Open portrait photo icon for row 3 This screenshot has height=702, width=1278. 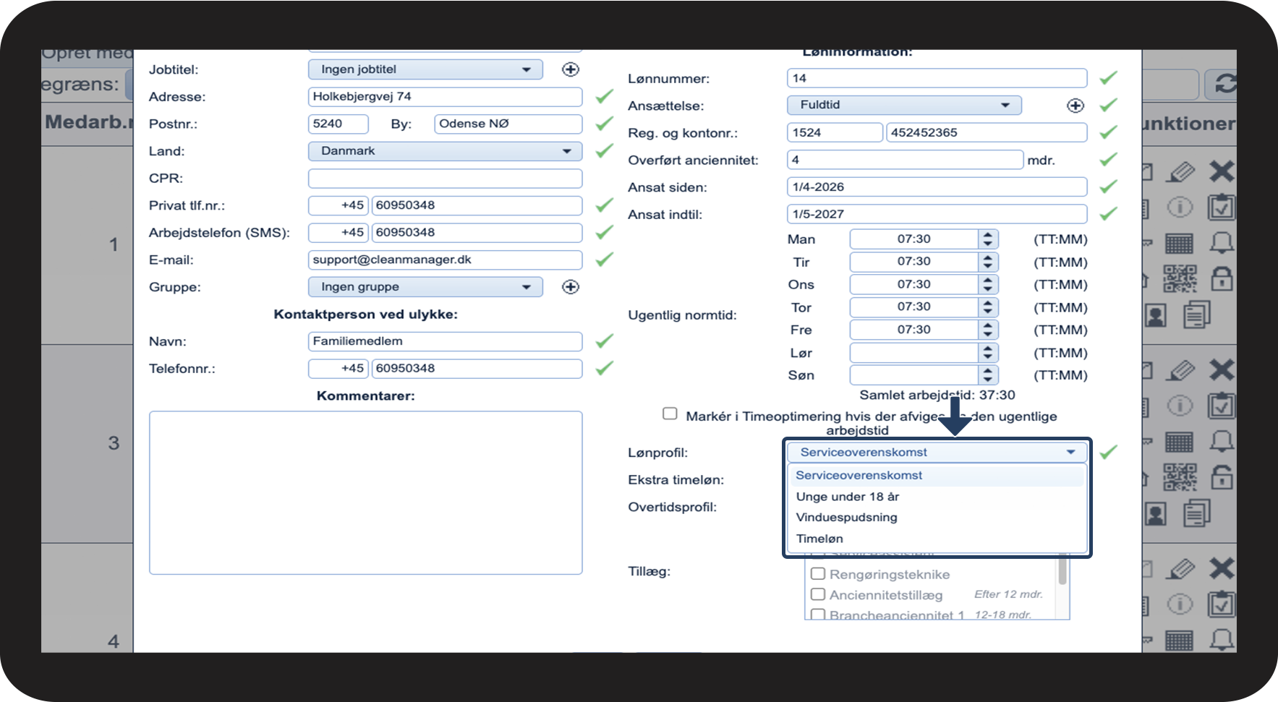(x=1156, y=514)
